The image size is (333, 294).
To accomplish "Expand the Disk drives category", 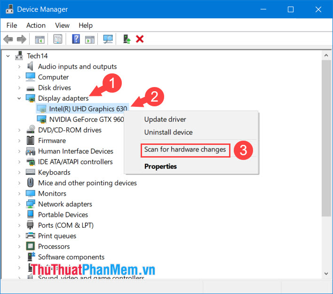I will [19, 88].
